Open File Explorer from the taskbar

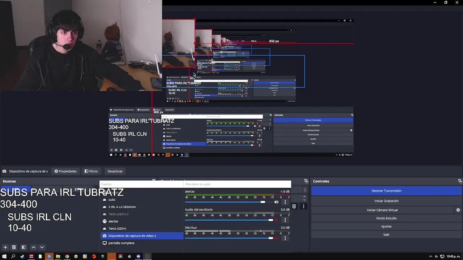pos(58,256)
